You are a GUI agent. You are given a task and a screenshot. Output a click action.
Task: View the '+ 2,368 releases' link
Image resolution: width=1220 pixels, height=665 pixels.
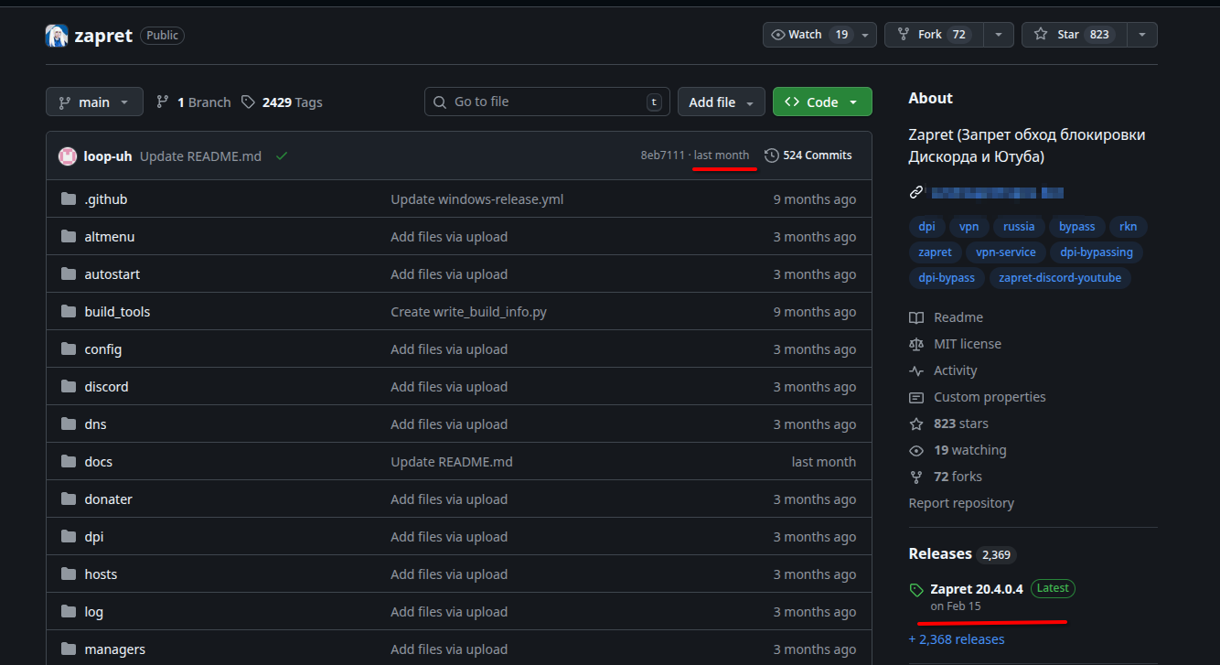click(957, 639)
